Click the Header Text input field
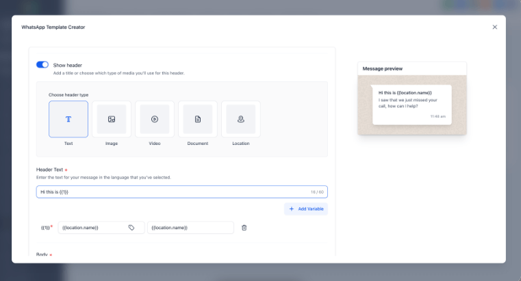 pos(181,191)
